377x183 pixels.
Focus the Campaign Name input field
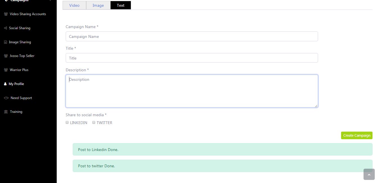click(x=192, y=36)
